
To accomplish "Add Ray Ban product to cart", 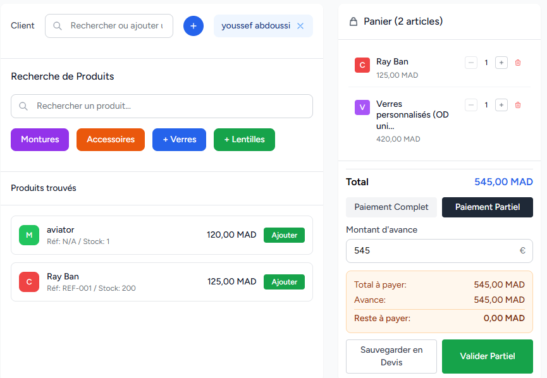I will pos(284,282).
